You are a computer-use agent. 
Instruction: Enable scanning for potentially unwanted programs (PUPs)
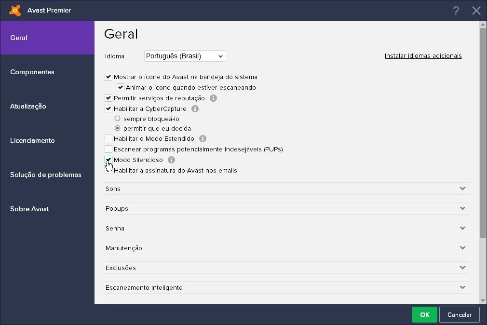click(x=108, y=149)
